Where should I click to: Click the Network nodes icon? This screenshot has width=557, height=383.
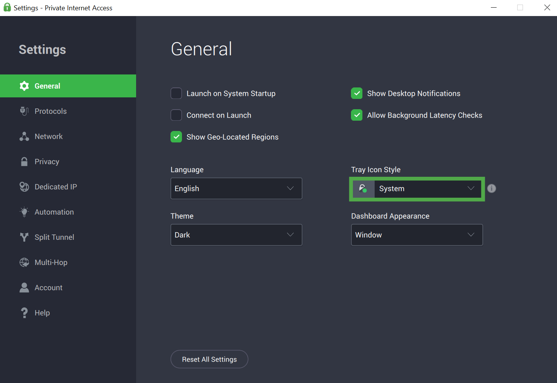click(x=24, y=136)
